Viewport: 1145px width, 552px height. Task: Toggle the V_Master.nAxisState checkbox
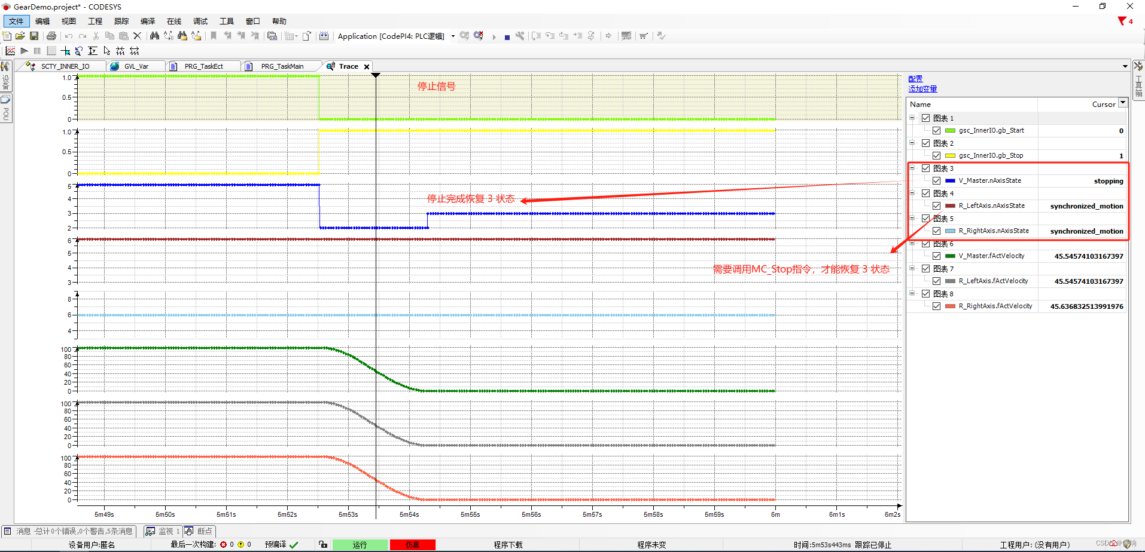pyautogui.click(x=936, y=180)
